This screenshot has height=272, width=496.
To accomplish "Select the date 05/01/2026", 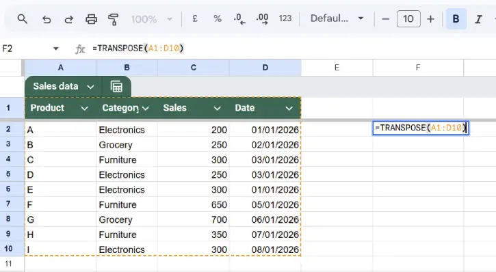I will [265, 204].
